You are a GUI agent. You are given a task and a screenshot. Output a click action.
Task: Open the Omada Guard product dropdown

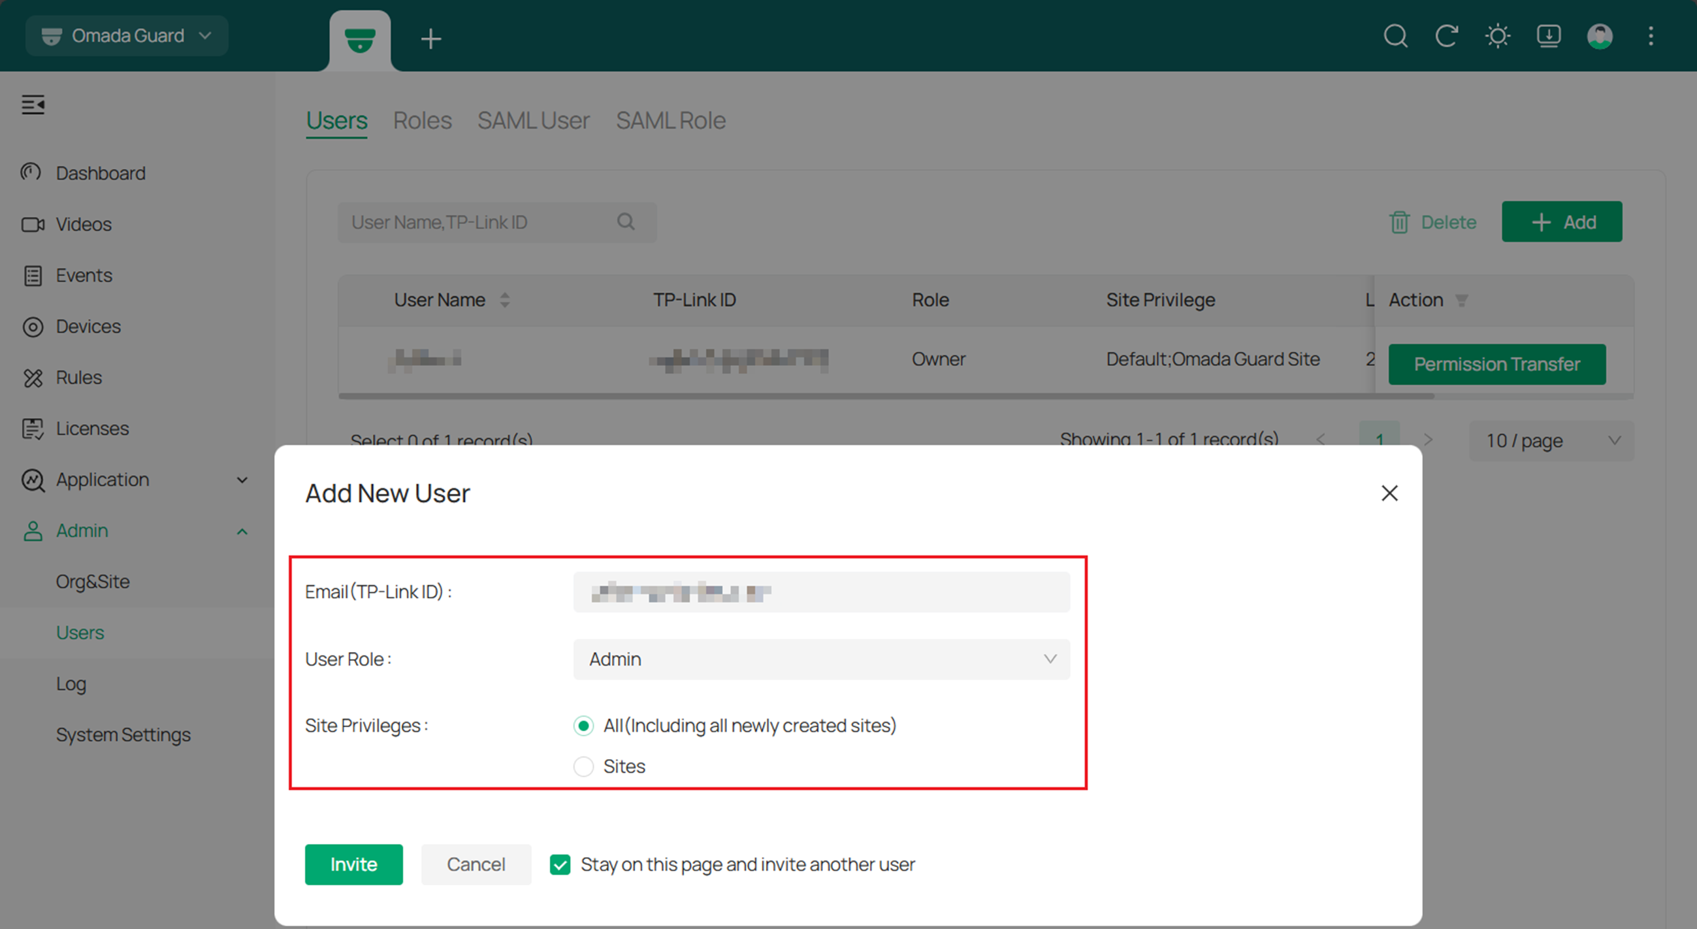click(127, 35)
